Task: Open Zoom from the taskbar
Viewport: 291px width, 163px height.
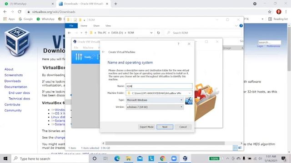Action: [x=174, y=158]
